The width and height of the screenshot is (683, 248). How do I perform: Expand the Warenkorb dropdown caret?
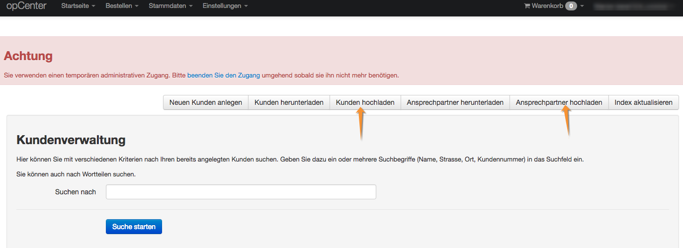point(582,6)
